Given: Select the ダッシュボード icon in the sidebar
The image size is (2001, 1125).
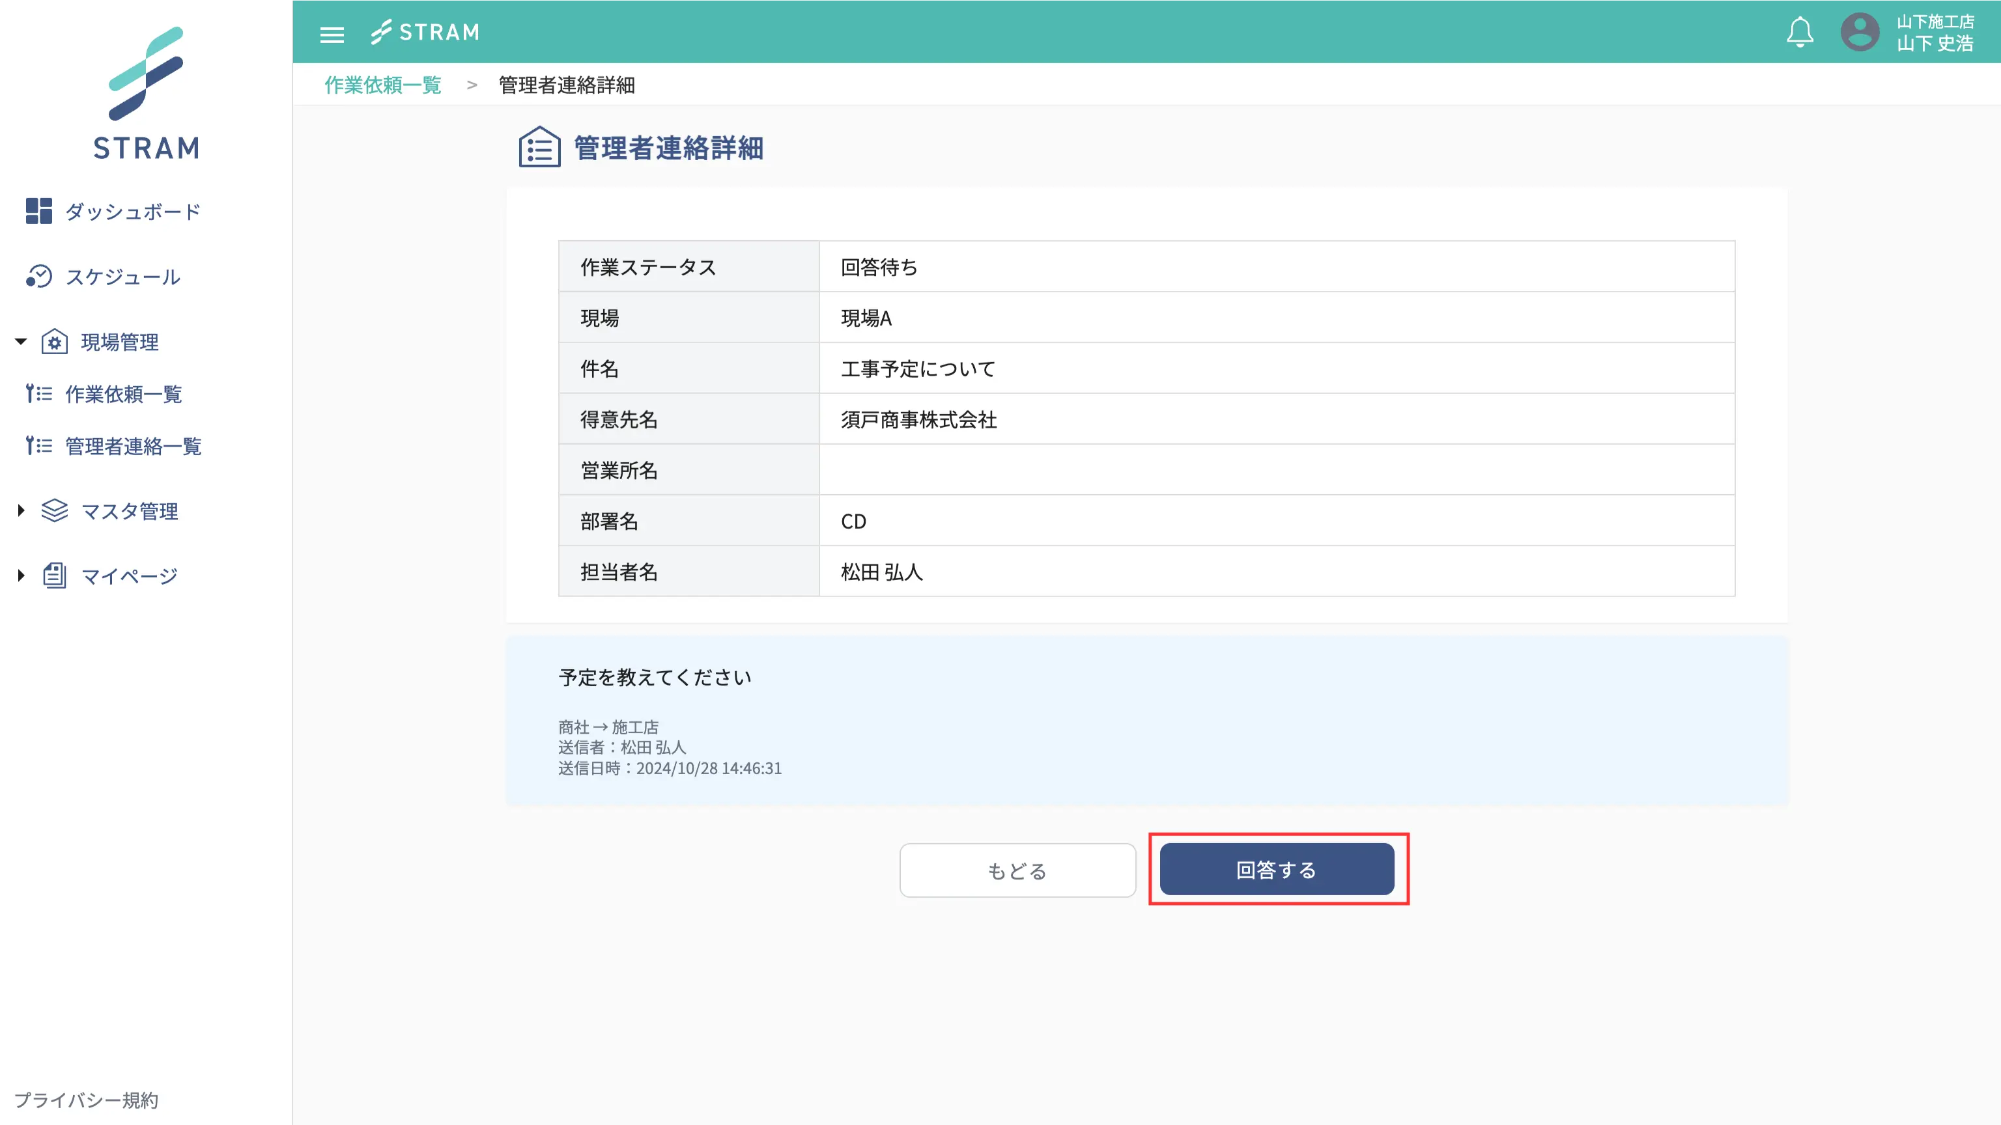Looking at the screenshot, I should tap(39, 210).
